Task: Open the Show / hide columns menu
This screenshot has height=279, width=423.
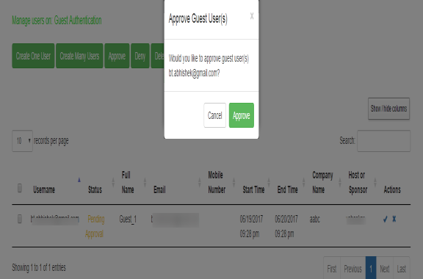Action: tap(388, 109)
